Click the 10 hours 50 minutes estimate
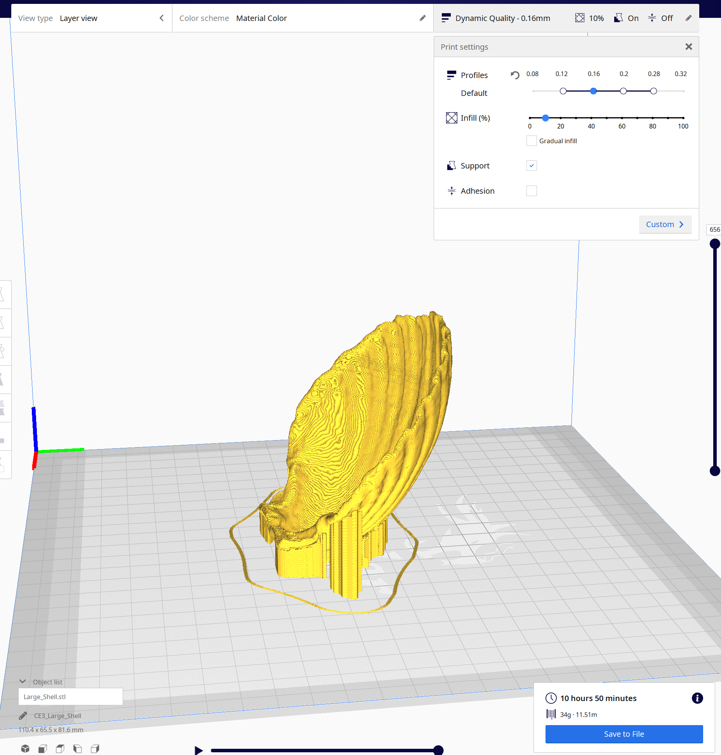The width and height of the screenshot is (721, 755). [598, 698]
